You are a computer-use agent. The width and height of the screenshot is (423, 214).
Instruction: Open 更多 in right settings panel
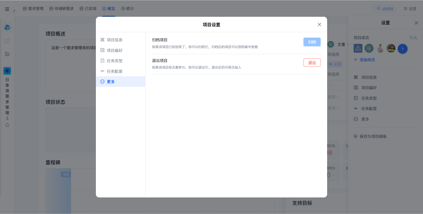click(361, 119)
